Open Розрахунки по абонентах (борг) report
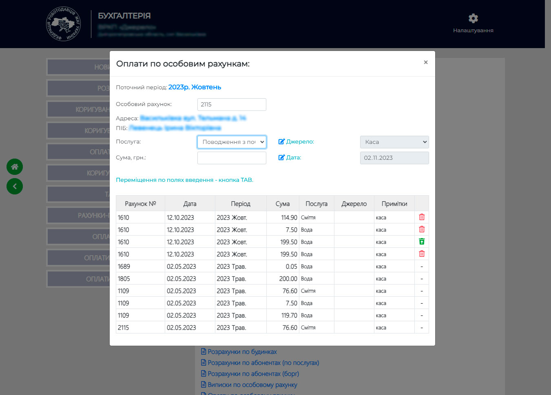 point(253,374)
